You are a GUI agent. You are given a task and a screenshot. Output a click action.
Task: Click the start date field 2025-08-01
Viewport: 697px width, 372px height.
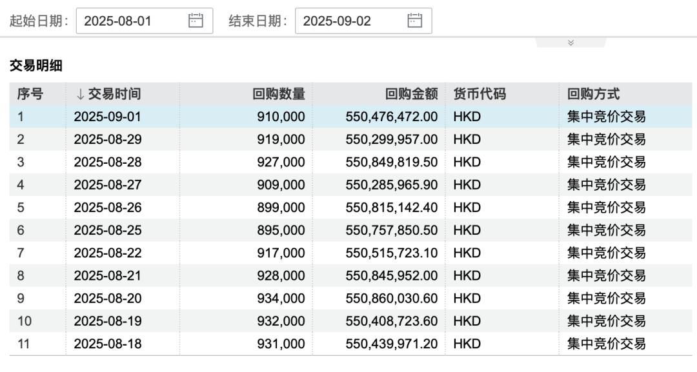tap(132, 21)
